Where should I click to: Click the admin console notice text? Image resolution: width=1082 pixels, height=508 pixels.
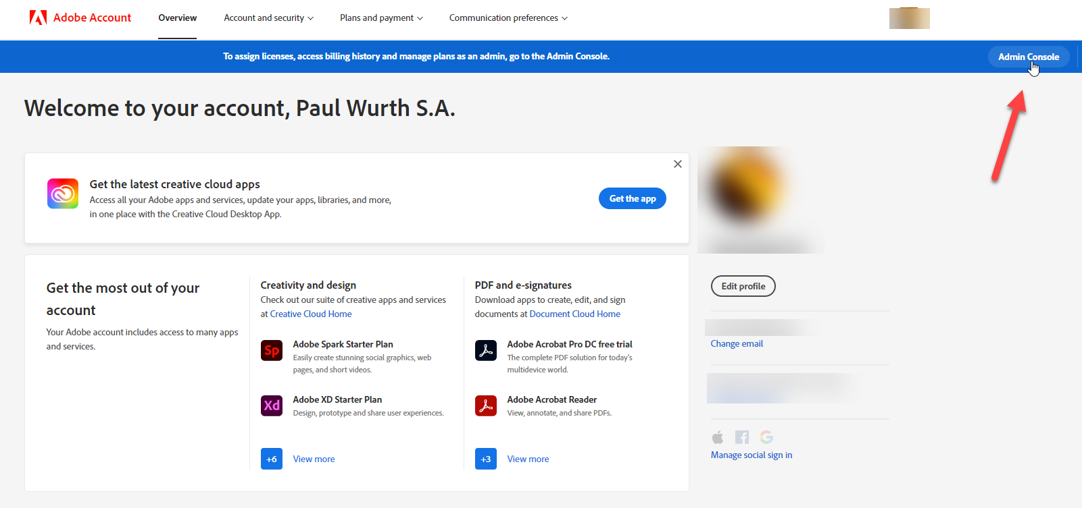point(416,57)
